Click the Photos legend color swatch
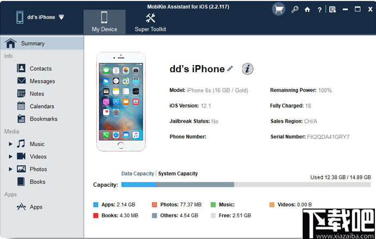The height and width of the screenshot is (239, 376). tap(154, 205)
